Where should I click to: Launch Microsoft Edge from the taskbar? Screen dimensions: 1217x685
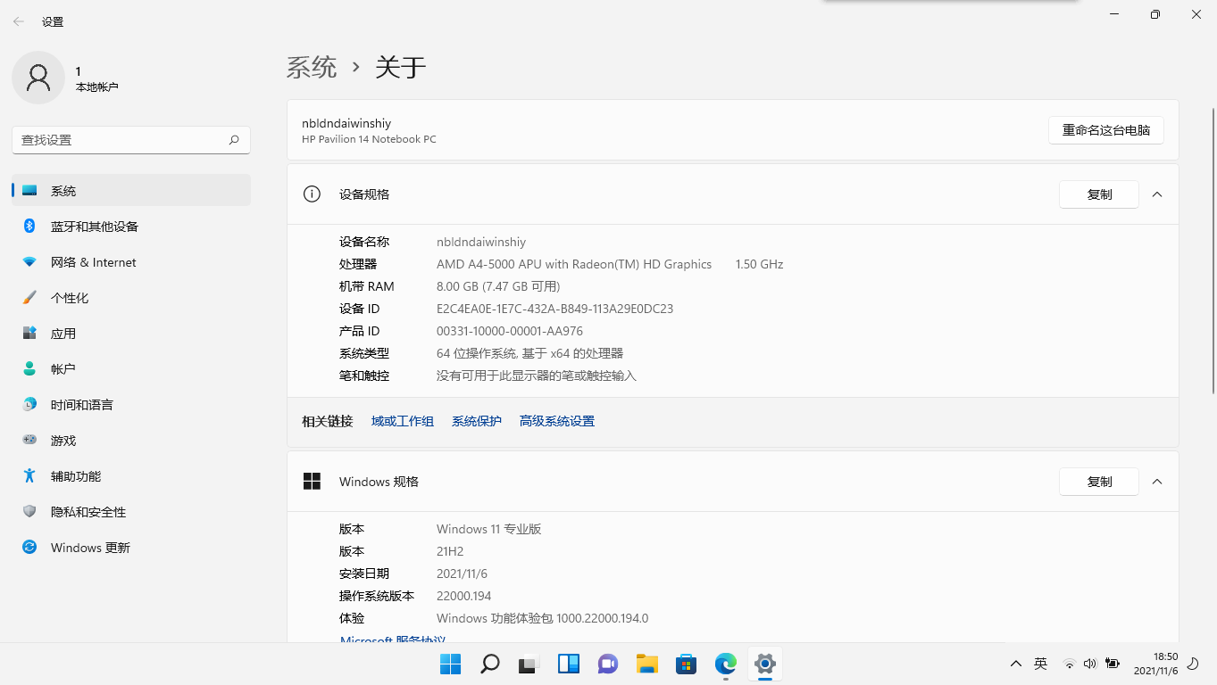click(x=726, y=664)
